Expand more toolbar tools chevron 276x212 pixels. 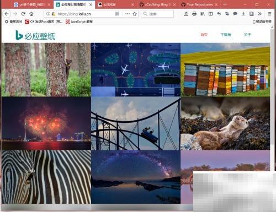(x=259, y=14)
